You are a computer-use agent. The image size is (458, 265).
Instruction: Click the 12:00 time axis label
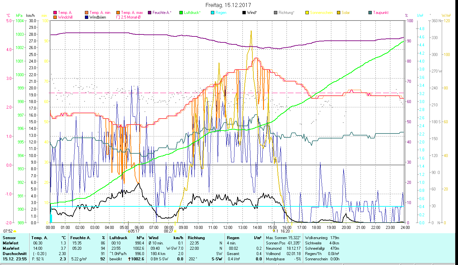pos(228,228)
